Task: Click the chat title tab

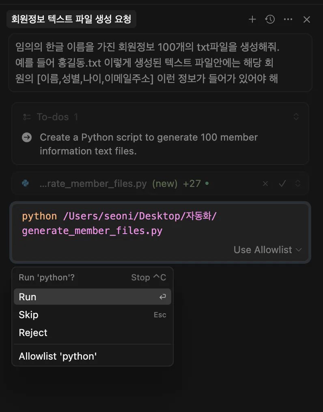Action: [71, 19]
